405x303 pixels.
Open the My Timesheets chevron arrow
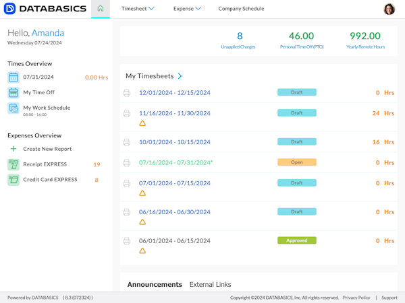pyautogui.click(x=180, y=76)
